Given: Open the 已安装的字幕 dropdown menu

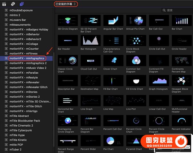Looking at the screenshot, I should click(66, 4).
